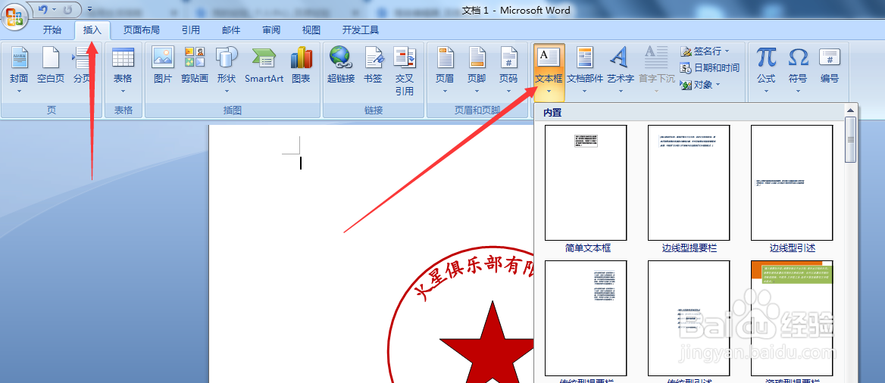
Task: Open the 符号 symbol menu
Action: (798, 70)
